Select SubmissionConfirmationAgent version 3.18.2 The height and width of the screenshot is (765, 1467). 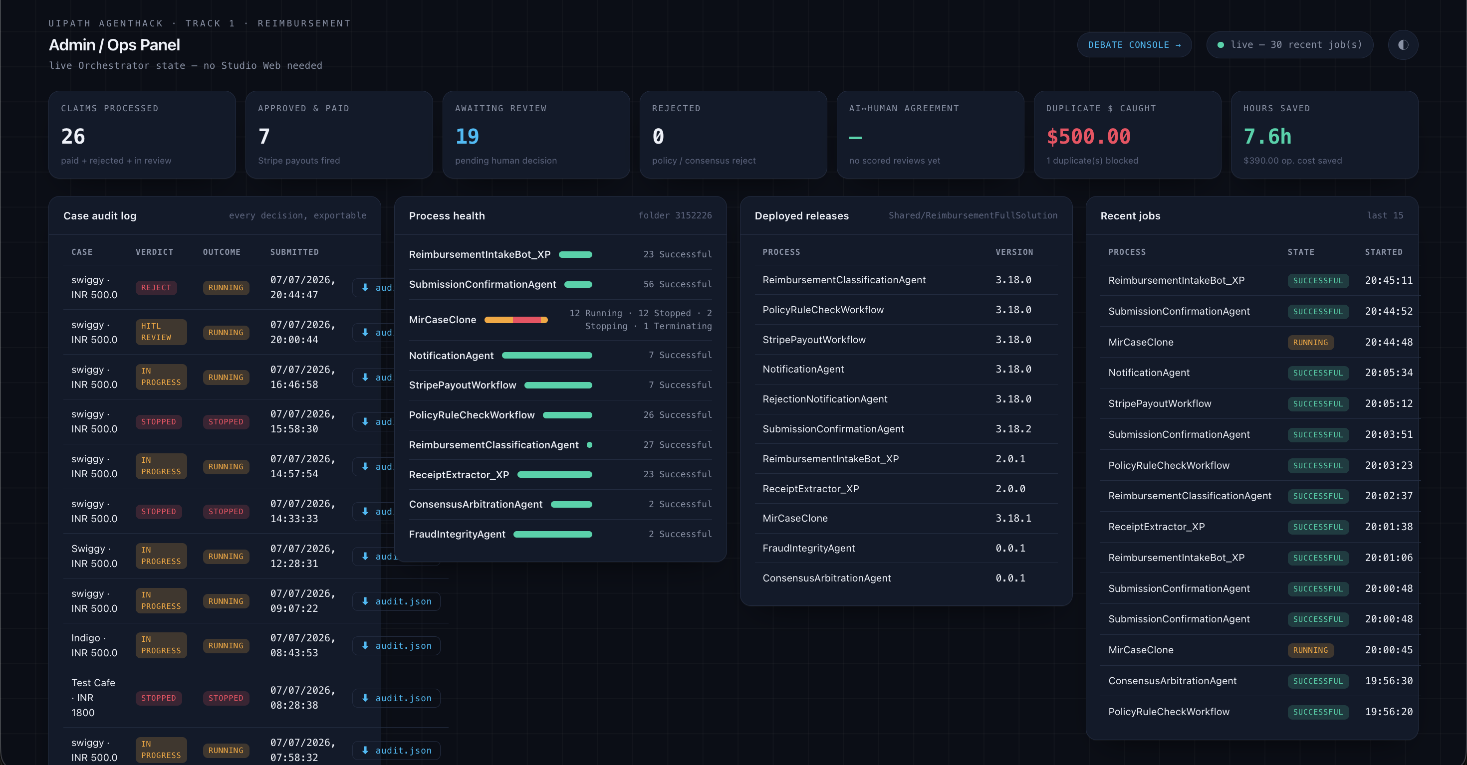coord(906,428)
